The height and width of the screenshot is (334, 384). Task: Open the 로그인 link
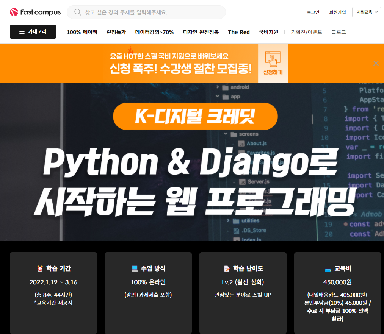pyautogui.click(x=313, y=12)
